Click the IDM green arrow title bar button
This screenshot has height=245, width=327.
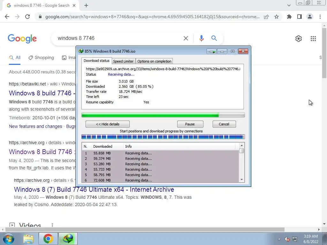tap(212, 51)
